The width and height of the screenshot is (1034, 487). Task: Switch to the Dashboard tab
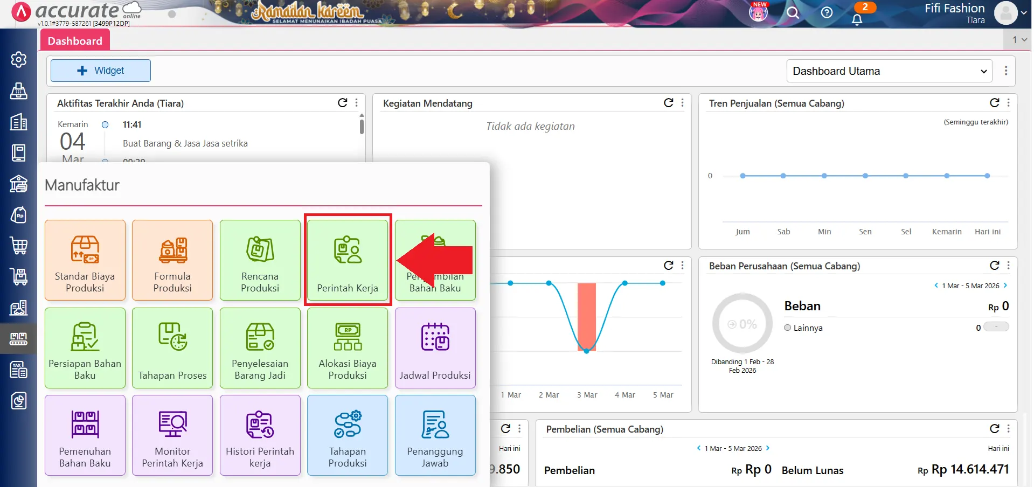pyautogui.click(x=75, y=41)
